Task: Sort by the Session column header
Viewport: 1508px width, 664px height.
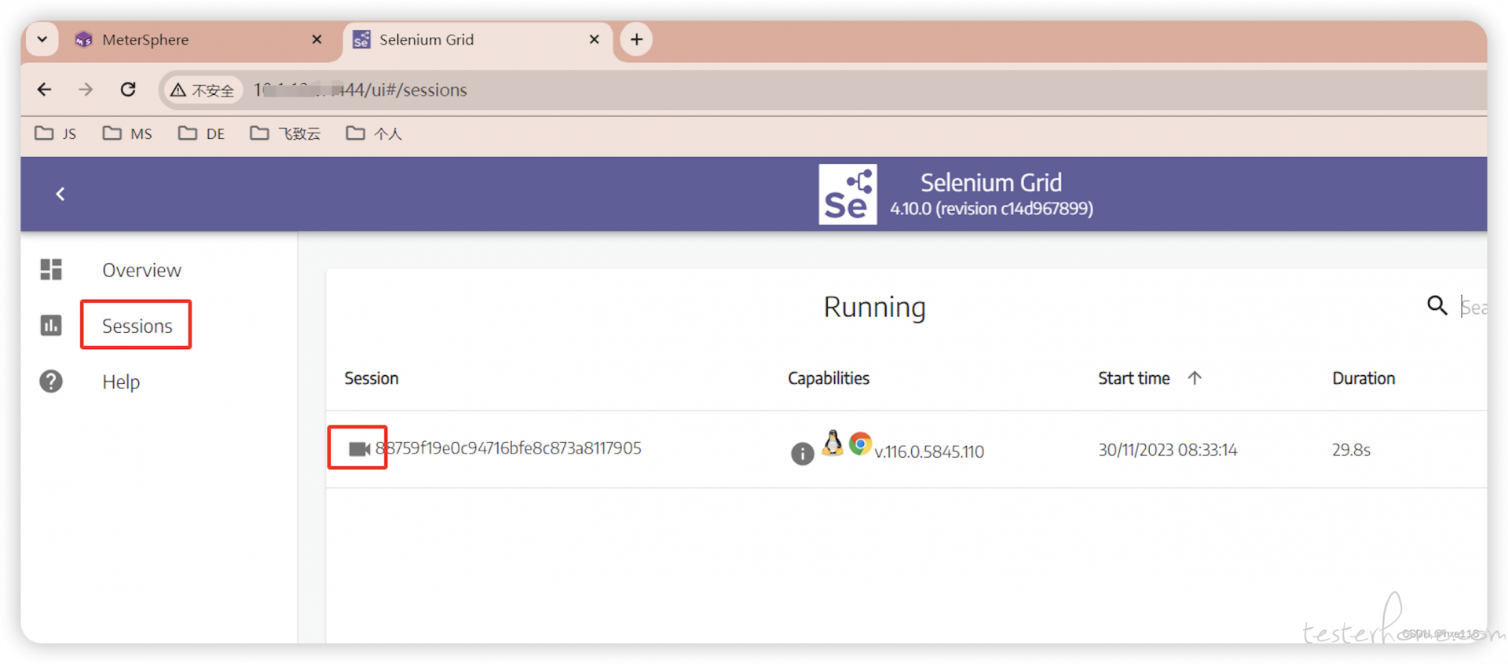Action: click(372, 378)
